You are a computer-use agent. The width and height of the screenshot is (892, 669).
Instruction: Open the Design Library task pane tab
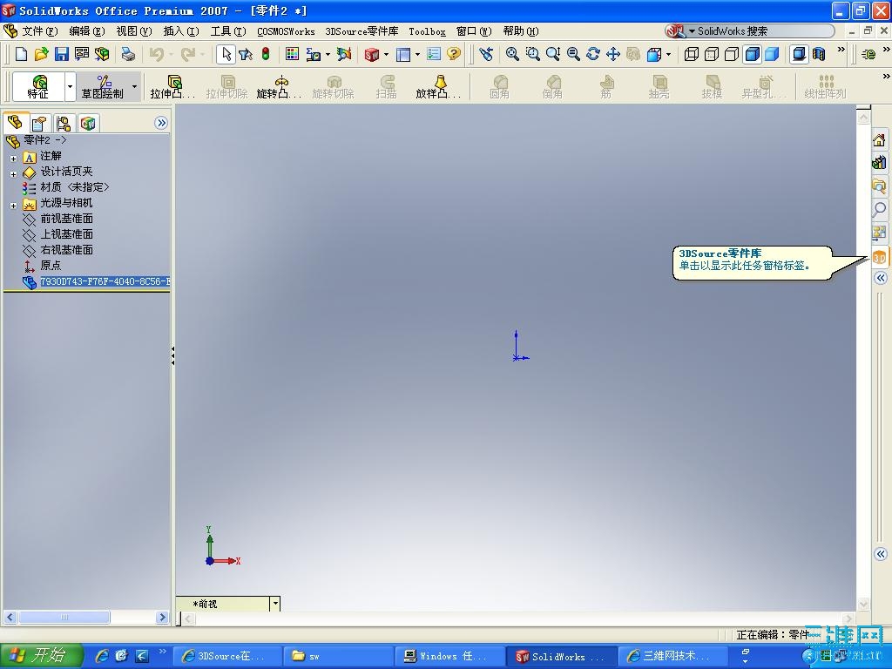click(879, 163)
